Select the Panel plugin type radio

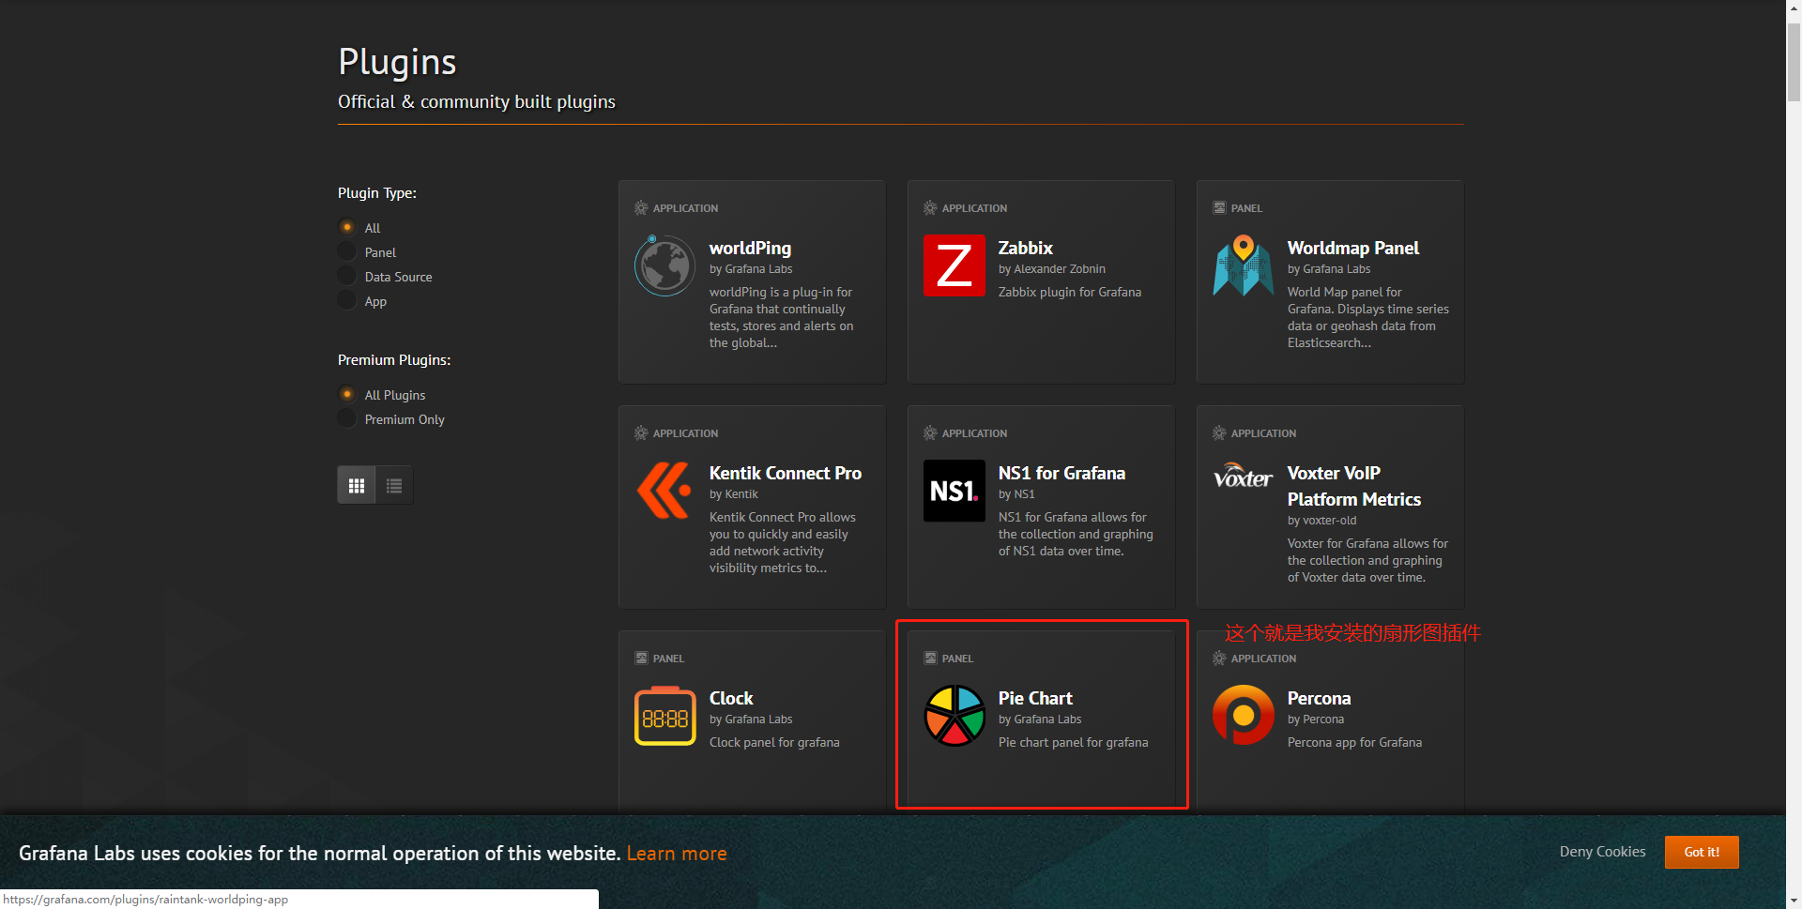point(347,251)
